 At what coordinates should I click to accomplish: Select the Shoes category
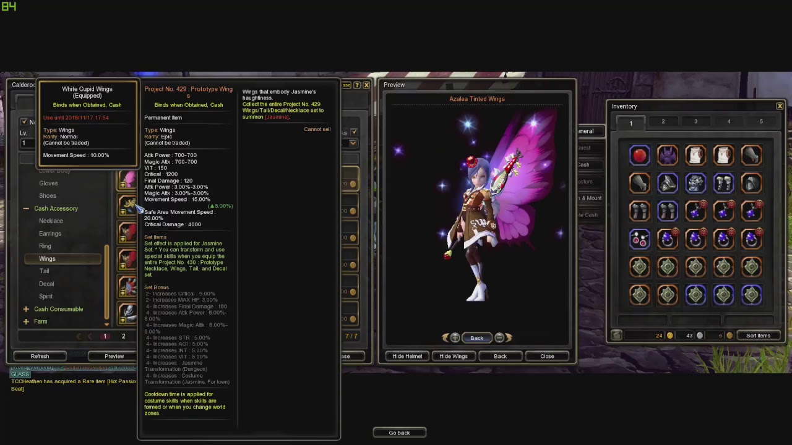(x=48, y=196)
